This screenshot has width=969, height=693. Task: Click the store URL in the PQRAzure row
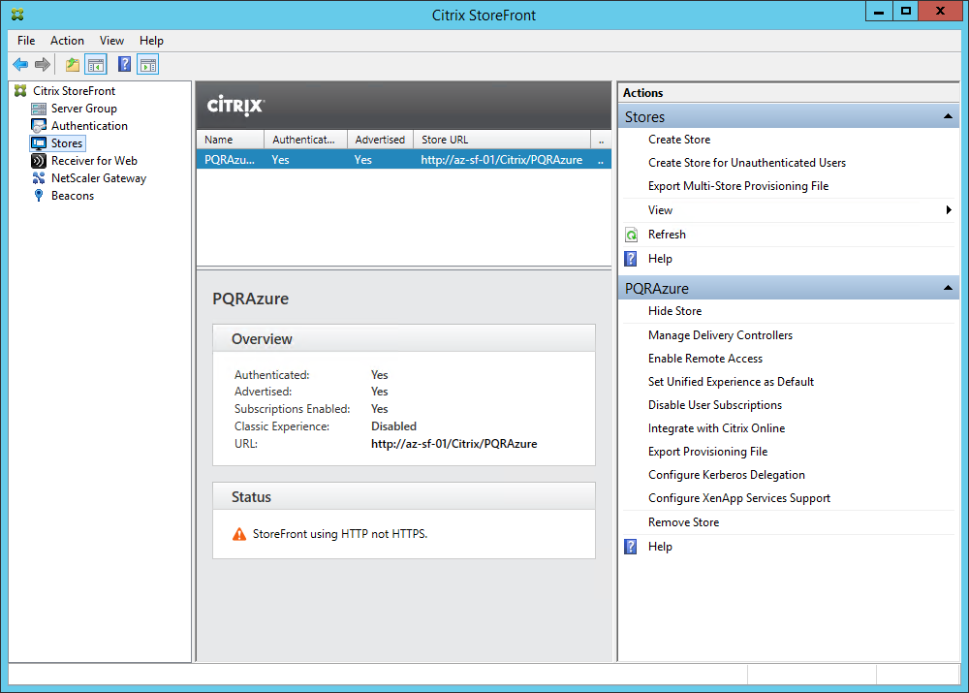pos(502,160)
